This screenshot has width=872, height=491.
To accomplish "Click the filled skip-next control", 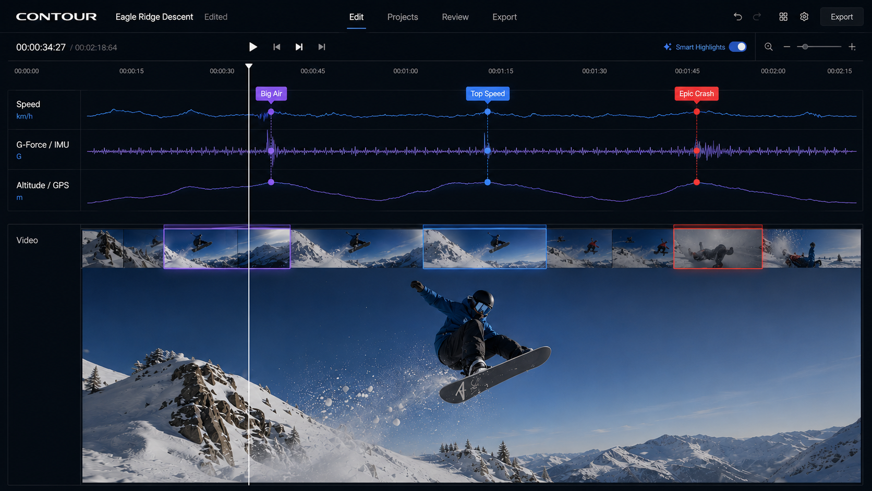I will [299, 47].
